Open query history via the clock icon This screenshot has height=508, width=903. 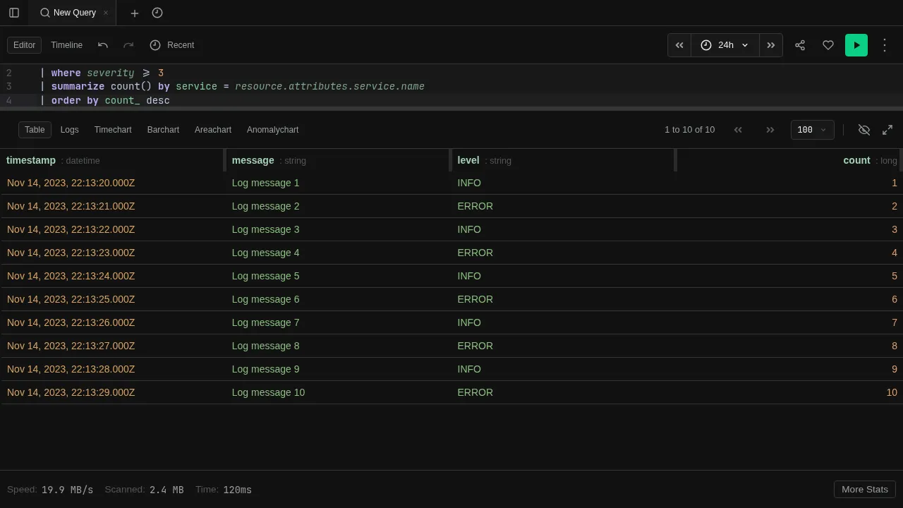(157, 13)
